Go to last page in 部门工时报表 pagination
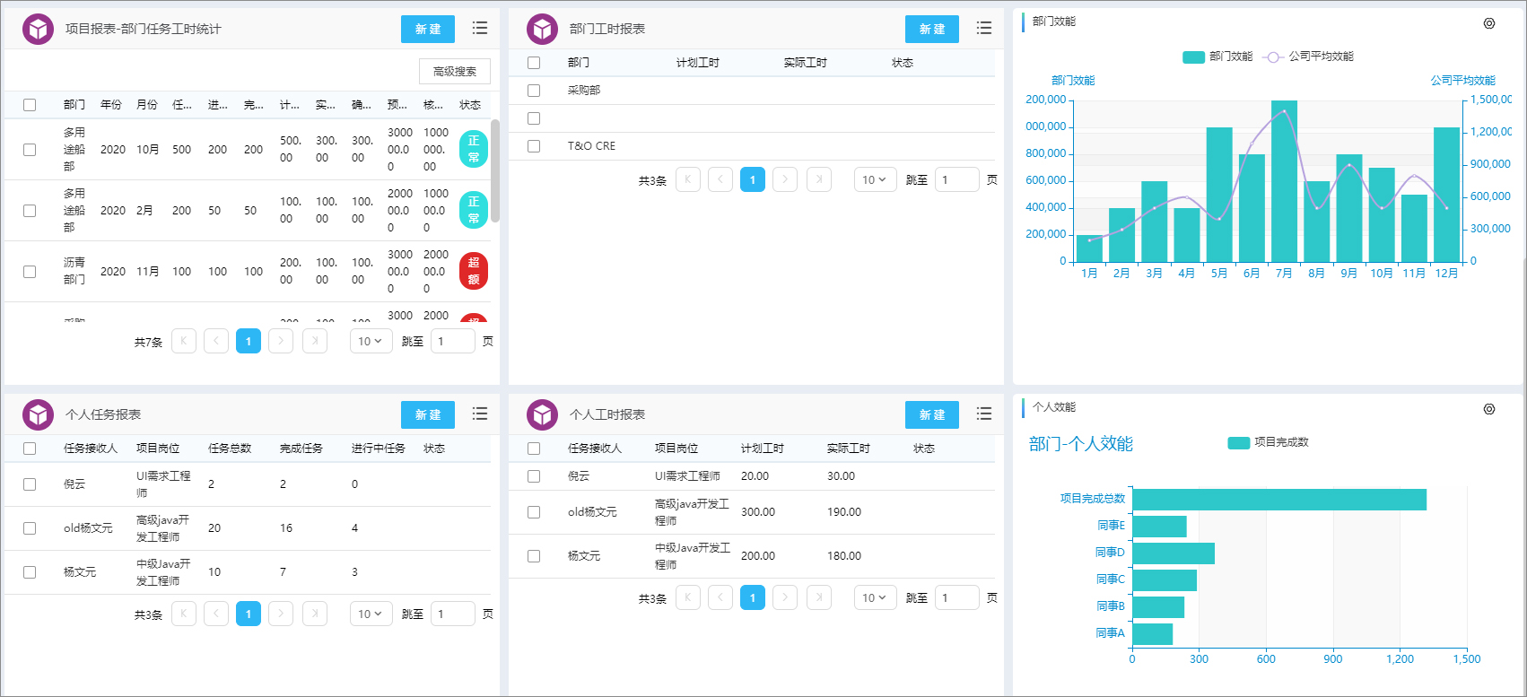Image resolution: width=1527 pixels, height=697 pixels. [x=819, y=179]
